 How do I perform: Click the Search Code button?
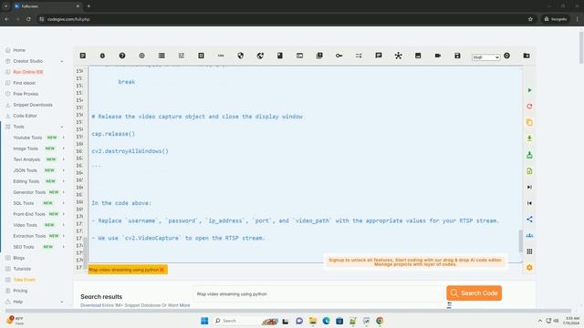pyautogui.click(x=474, y=293)
